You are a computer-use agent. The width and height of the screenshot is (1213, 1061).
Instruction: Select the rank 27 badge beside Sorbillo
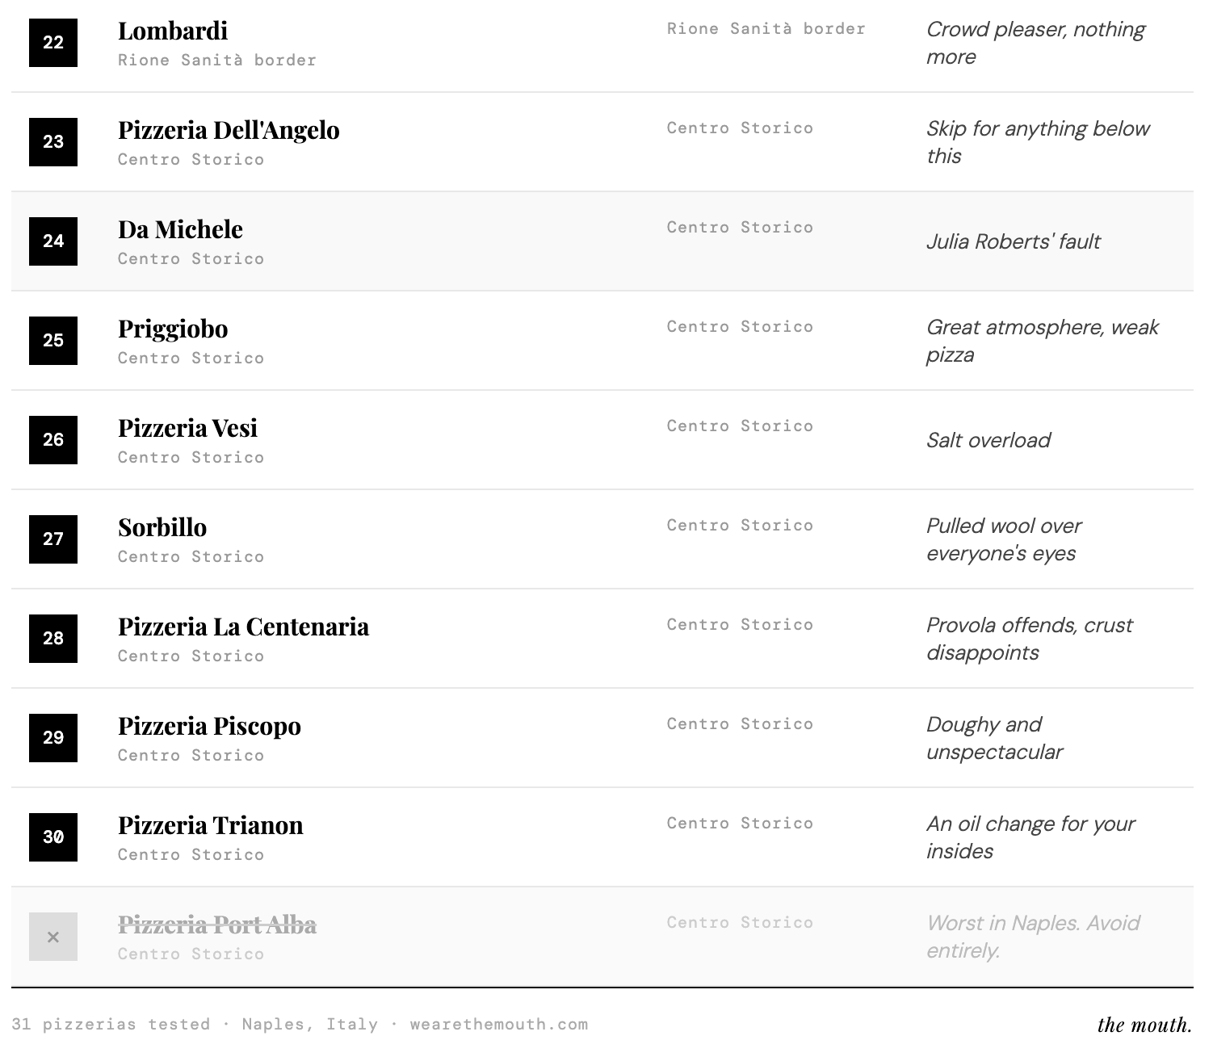click(53, 539)
